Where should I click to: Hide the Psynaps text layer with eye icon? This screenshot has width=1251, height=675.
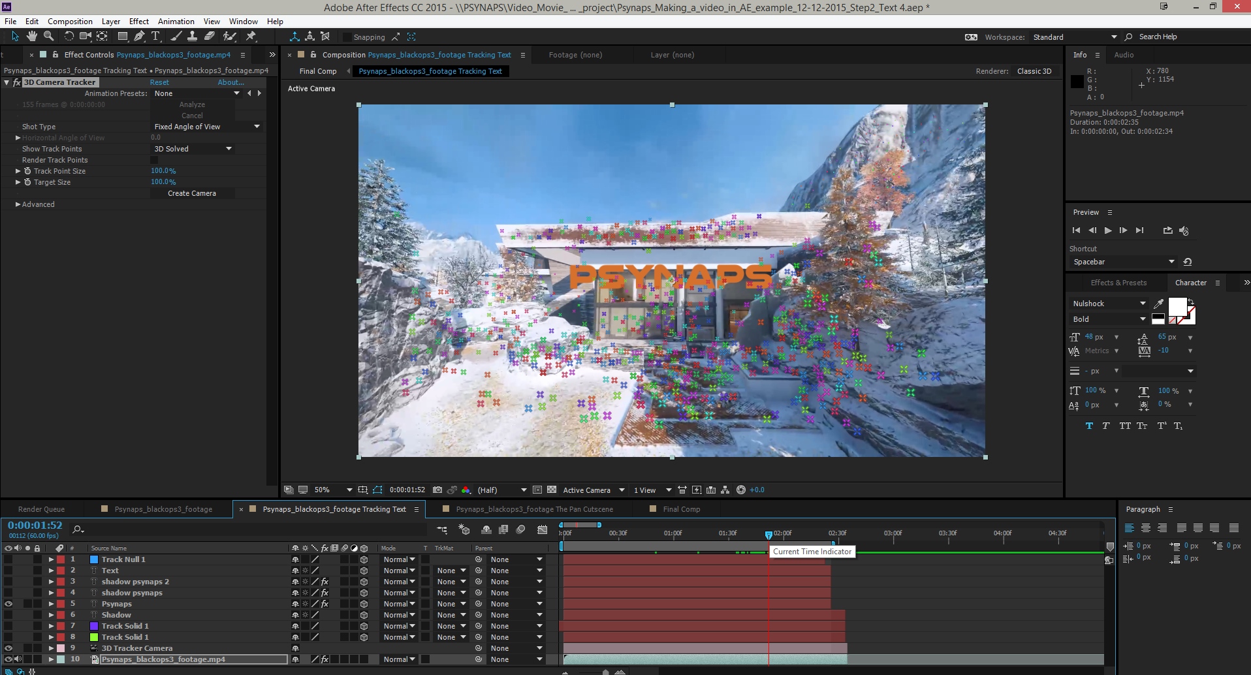click(x=8, y=604)
